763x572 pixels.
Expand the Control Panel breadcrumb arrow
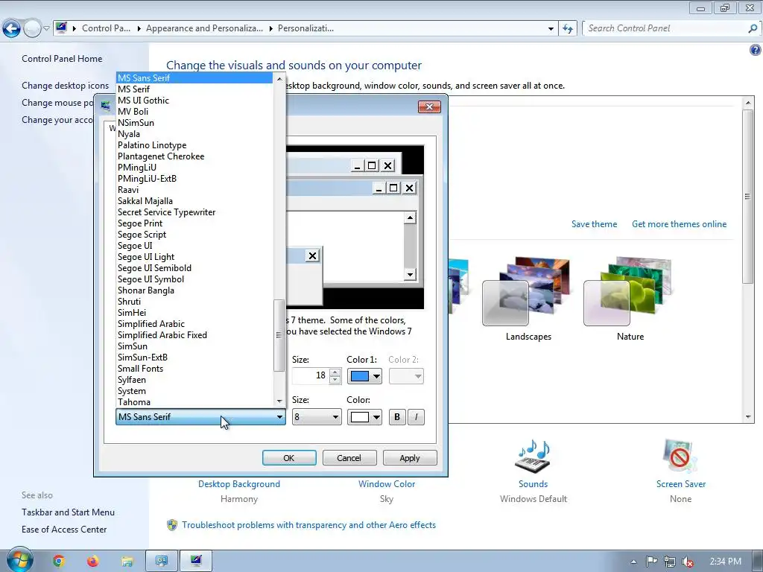139,28
